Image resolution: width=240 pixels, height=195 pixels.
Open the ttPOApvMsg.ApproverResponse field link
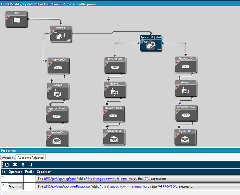click(67, 186)
